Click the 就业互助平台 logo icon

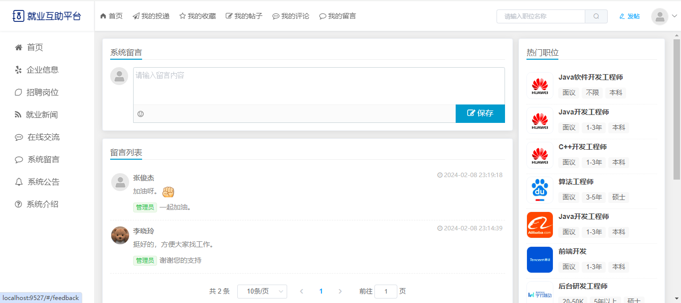(x=18, y=16)
